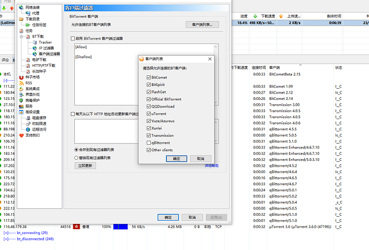The height and width of the screenshot is (250, 369).
Task: Open the 客户端列表... button
Action: (x=202, y=25)
